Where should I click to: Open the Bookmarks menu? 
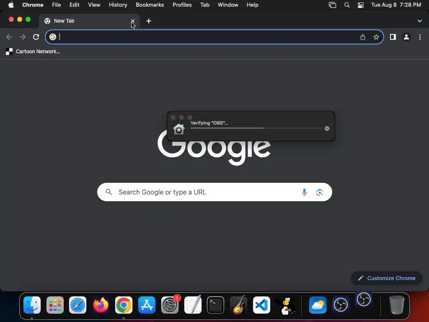click(x=150, y=5)
